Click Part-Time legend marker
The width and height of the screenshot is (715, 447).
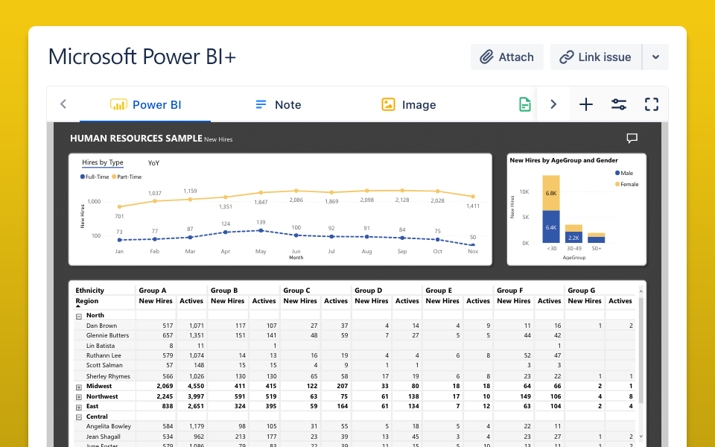pos(115,177)
